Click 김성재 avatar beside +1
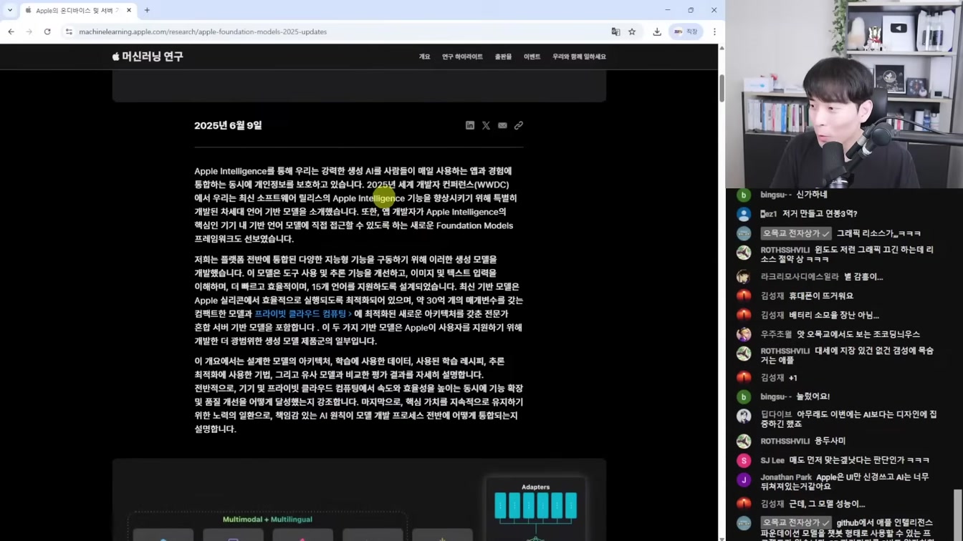 click(x=744, y=377)
